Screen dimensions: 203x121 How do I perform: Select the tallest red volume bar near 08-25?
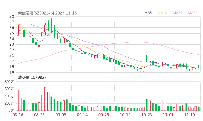(45, 99)
